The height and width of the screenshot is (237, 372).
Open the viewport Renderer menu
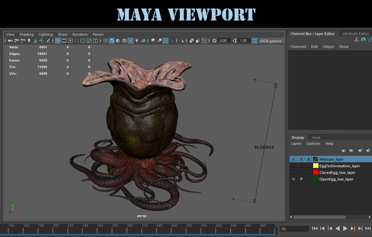[x=80, y=34]
